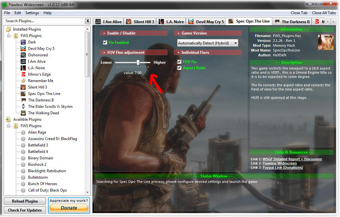Image resolution: width=340 pixels, height=217 pixels.
Task: Click the FOV fine adjustment slider thumb
Action: [138, 62]
